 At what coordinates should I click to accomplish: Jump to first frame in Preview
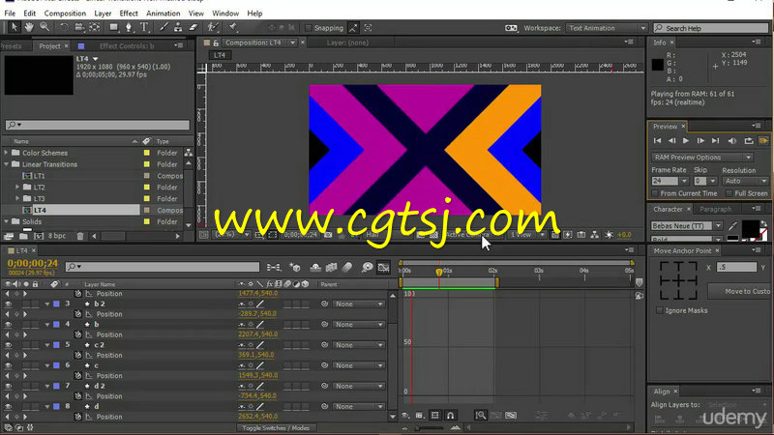click(x=657, y=141)
